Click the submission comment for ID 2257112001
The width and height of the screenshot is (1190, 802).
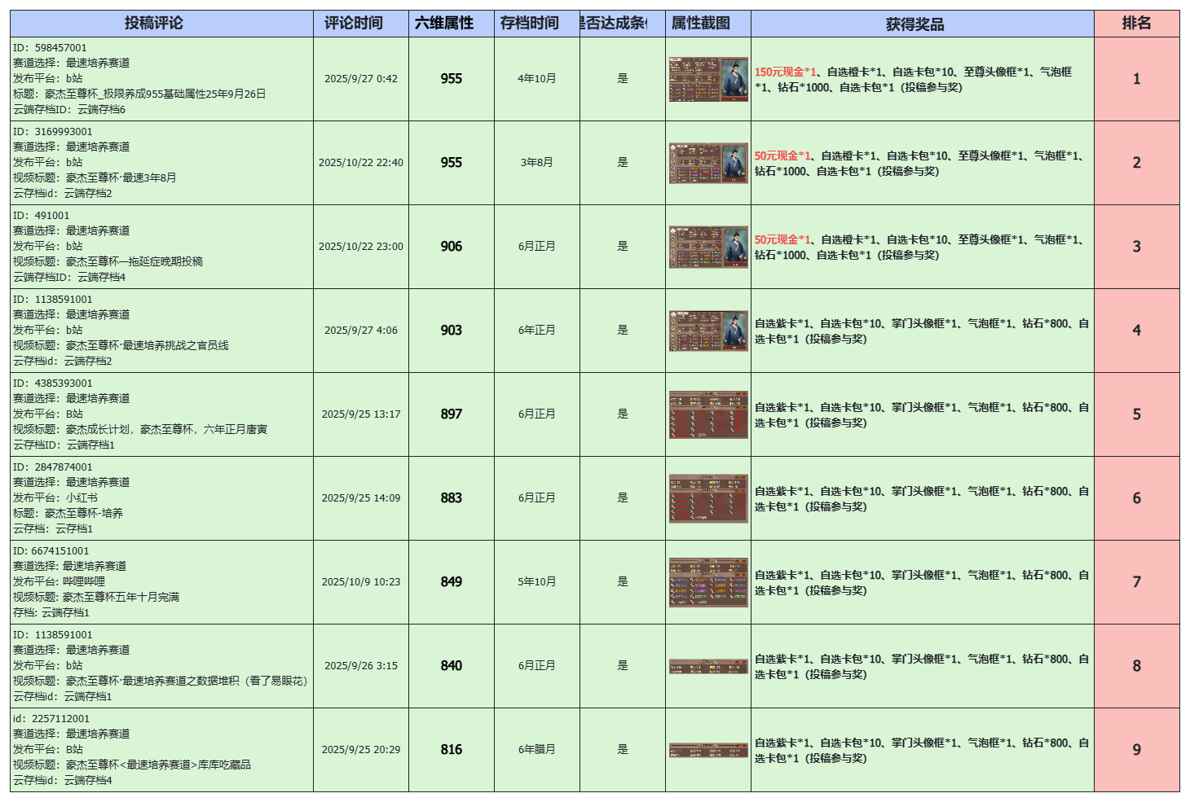(161, 750)
